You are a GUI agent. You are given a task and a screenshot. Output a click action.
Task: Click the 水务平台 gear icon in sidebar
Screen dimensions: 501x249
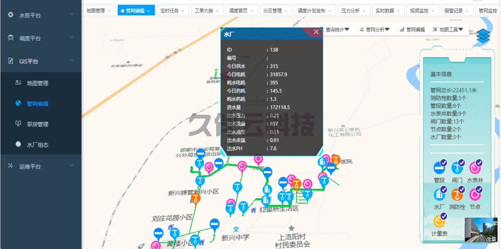pos(11,15)
